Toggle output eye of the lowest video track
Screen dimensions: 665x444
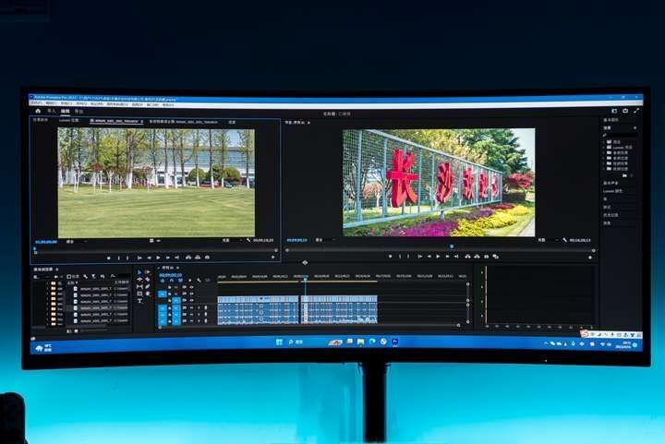coord(191,300)
